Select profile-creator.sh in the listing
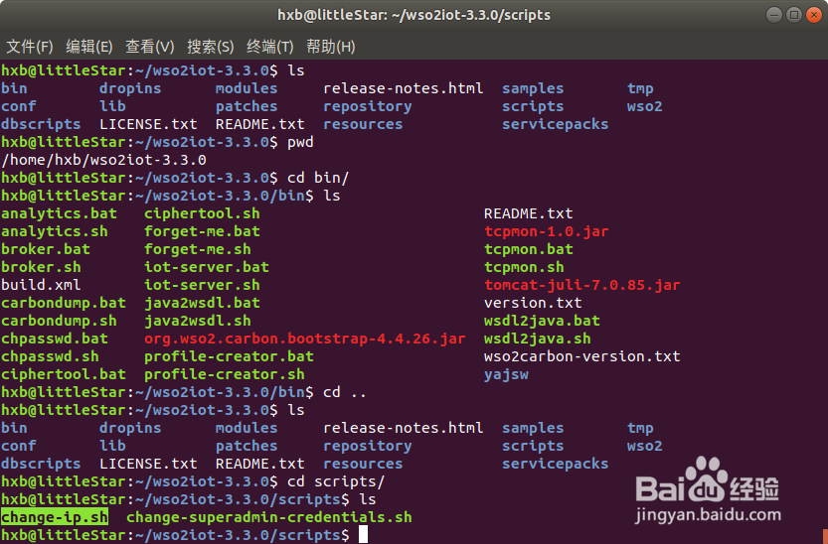828x544 pixels. [x=225, y=375]
